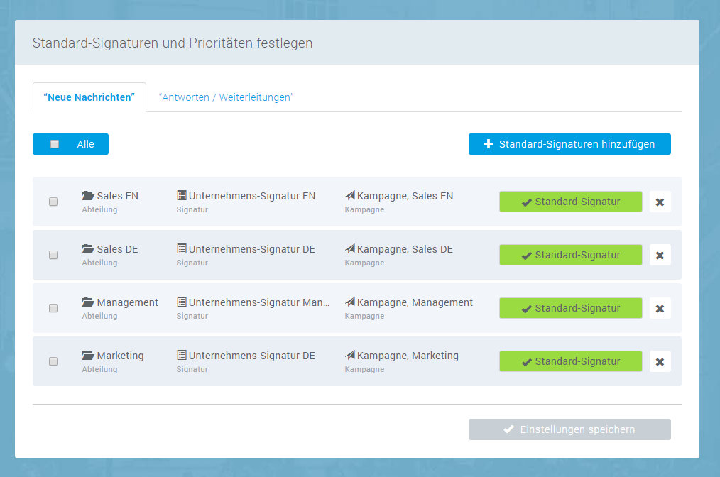Remove the Sales EN row with X icon

pyautogui.click(x=660, y=202)
